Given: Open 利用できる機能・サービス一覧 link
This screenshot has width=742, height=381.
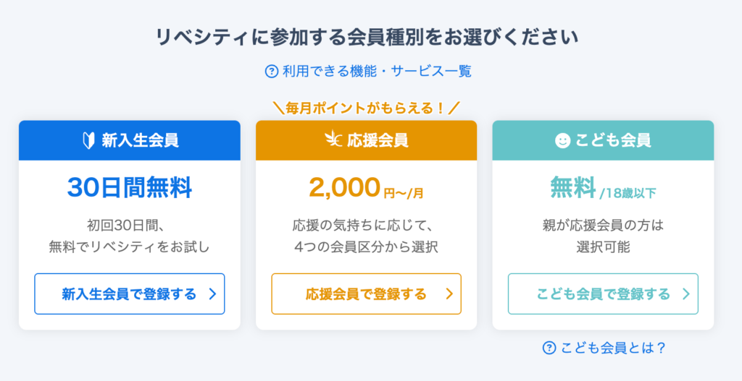Looking at the screenshot, I should (x=368, y=72).
